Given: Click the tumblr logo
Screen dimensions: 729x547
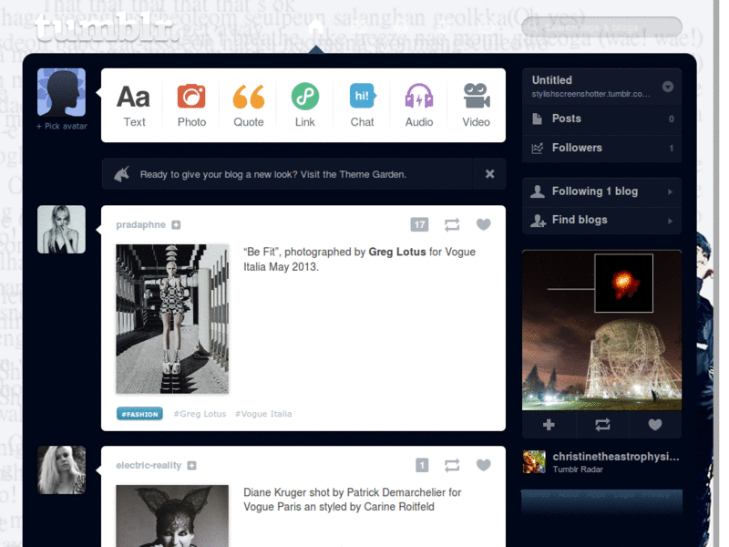Looking at the screenshot, I should 108,27.
